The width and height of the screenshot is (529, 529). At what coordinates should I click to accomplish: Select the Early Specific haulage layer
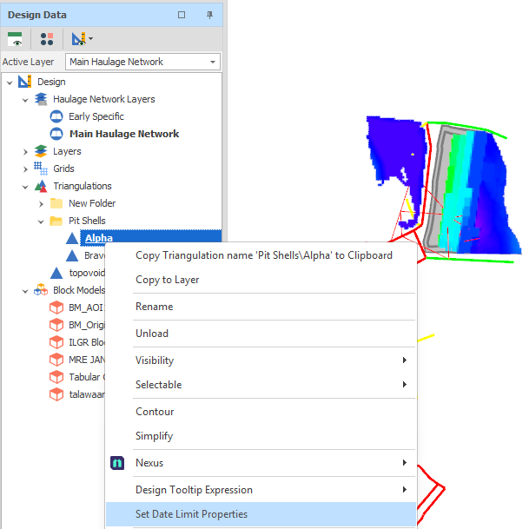96,116
